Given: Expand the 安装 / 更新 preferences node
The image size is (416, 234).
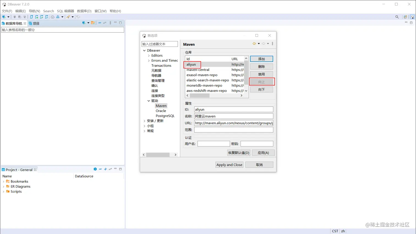Looking at the screenshot, I should (x=144, y=121).
